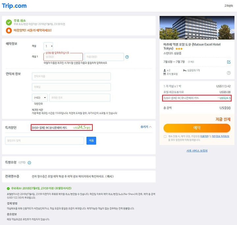This screenshot has width=237, height=225.
Task: Focus the guest first name field
Action: [x=104, y=57]
